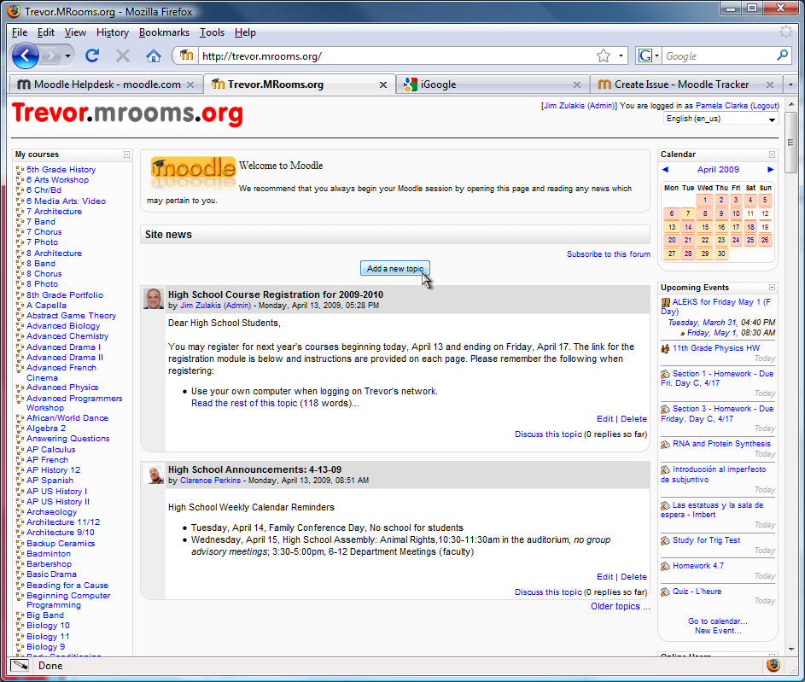Image resolution: width=805 pixels, height=682 pixels.
Task: Click the vertical scrollbar up arrow
Action: click(791, 104)
